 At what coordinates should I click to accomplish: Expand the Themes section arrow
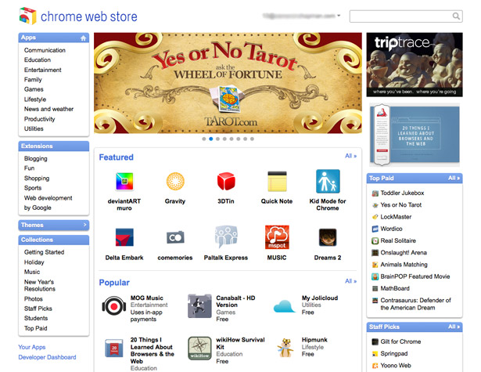85,225
